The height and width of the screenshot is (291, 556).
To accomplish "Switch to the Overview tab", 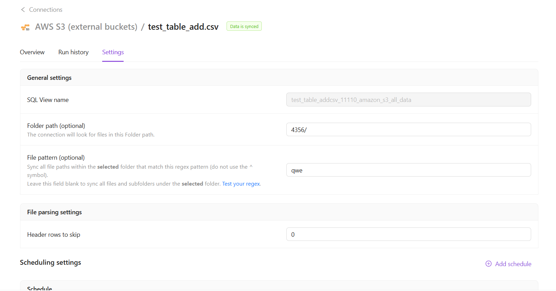I will coord(32,52).
